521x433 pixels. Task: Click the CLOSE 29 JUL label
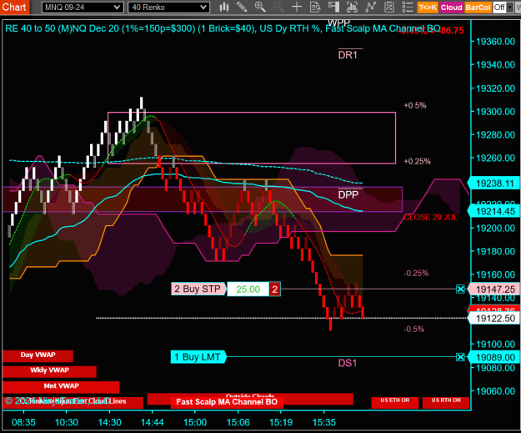pos(431,218)
